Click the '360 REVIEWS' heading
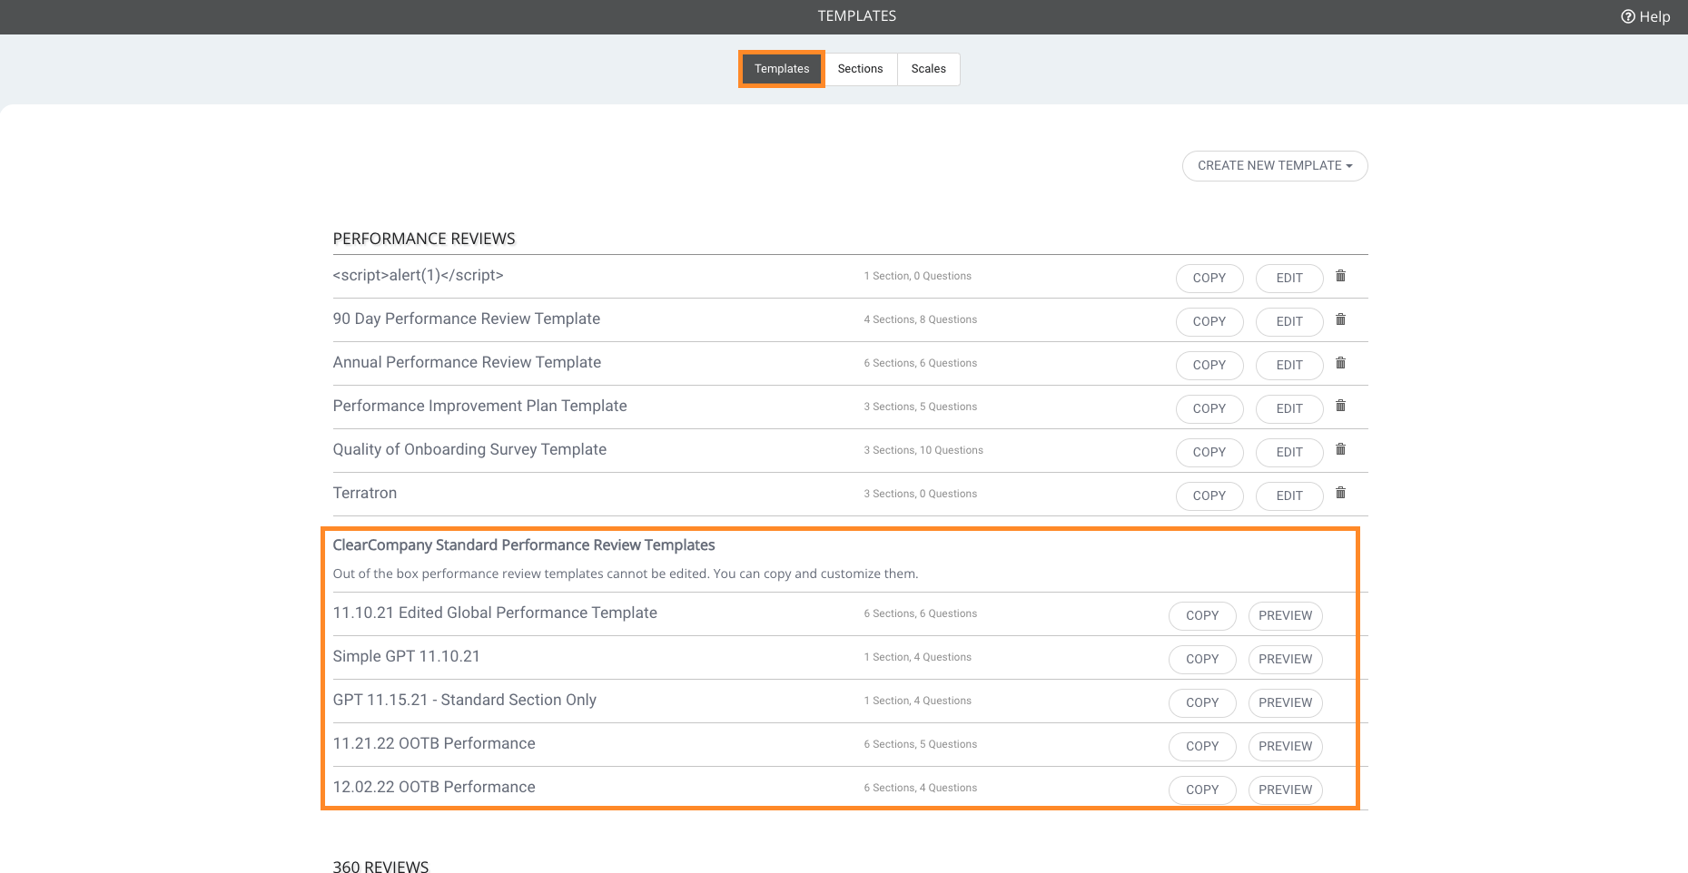1688x873 pixels. click(380, 867)
